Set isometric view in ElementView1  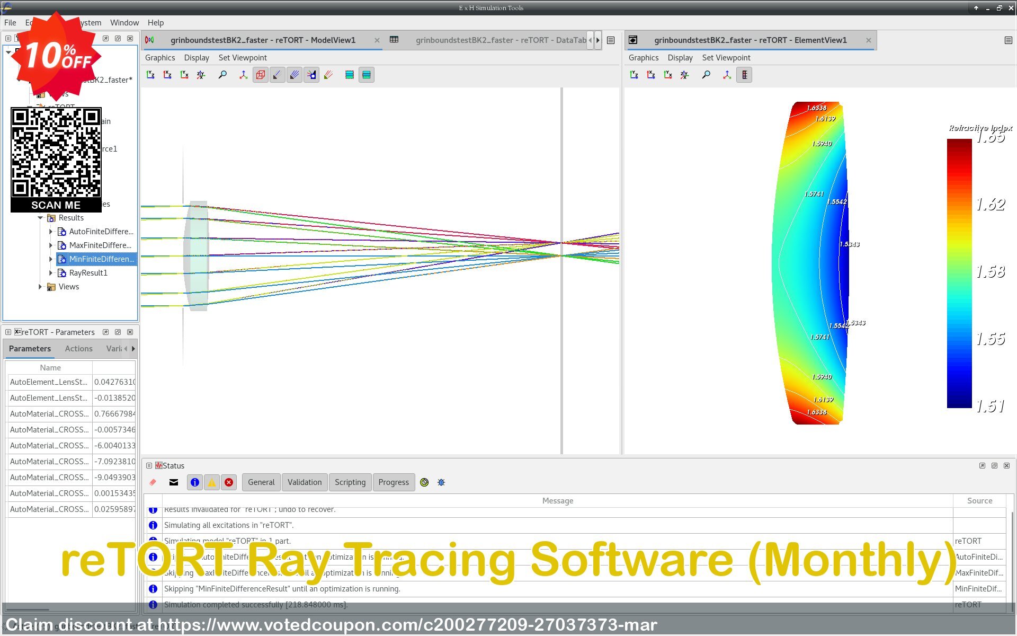[x=685, y=75]
